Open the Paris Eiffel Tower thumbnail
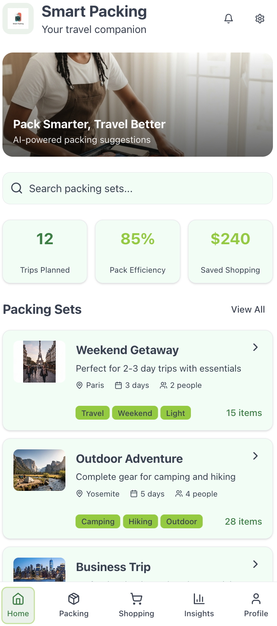The width and height of the screenshot is (277, 626). click(39, 361)
